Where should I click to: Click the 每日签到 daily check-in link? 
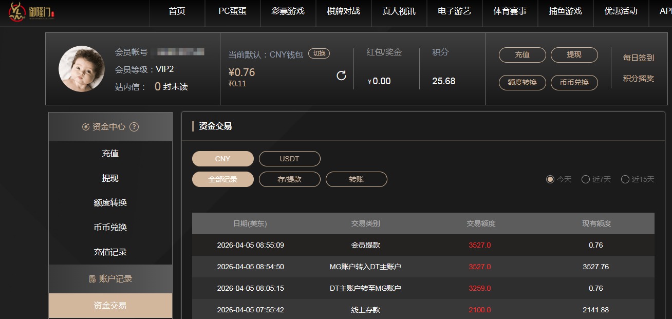click(x=639, y=58)
